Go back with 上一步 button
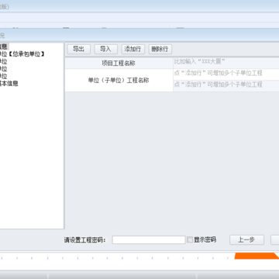The height and width of the screenshot is (279, 279). (246, 239)
